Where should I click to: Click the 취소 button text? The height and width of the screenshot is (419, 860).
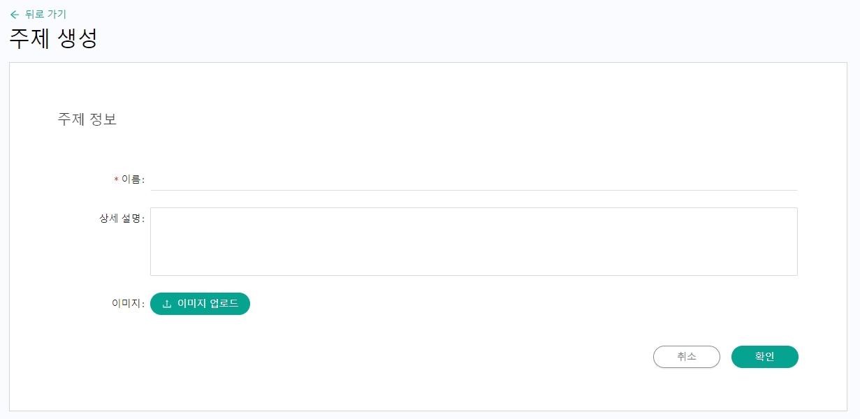pyautogui.click(x=686, y=357)
